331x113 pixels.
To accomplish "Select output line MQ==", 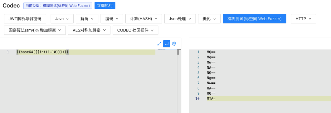I will pos(211,52).
